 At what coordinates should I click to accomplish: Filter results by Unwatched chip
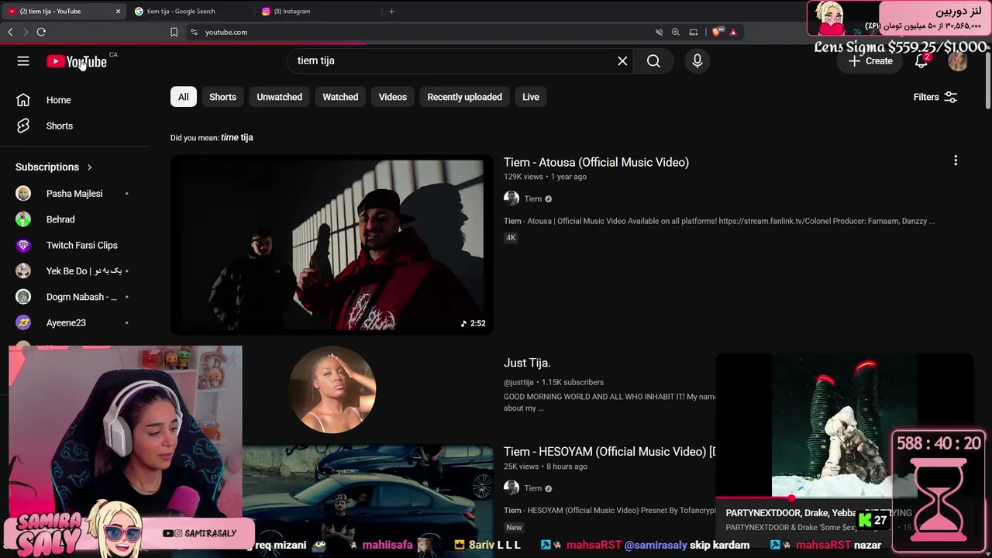(x=280, y=97)
